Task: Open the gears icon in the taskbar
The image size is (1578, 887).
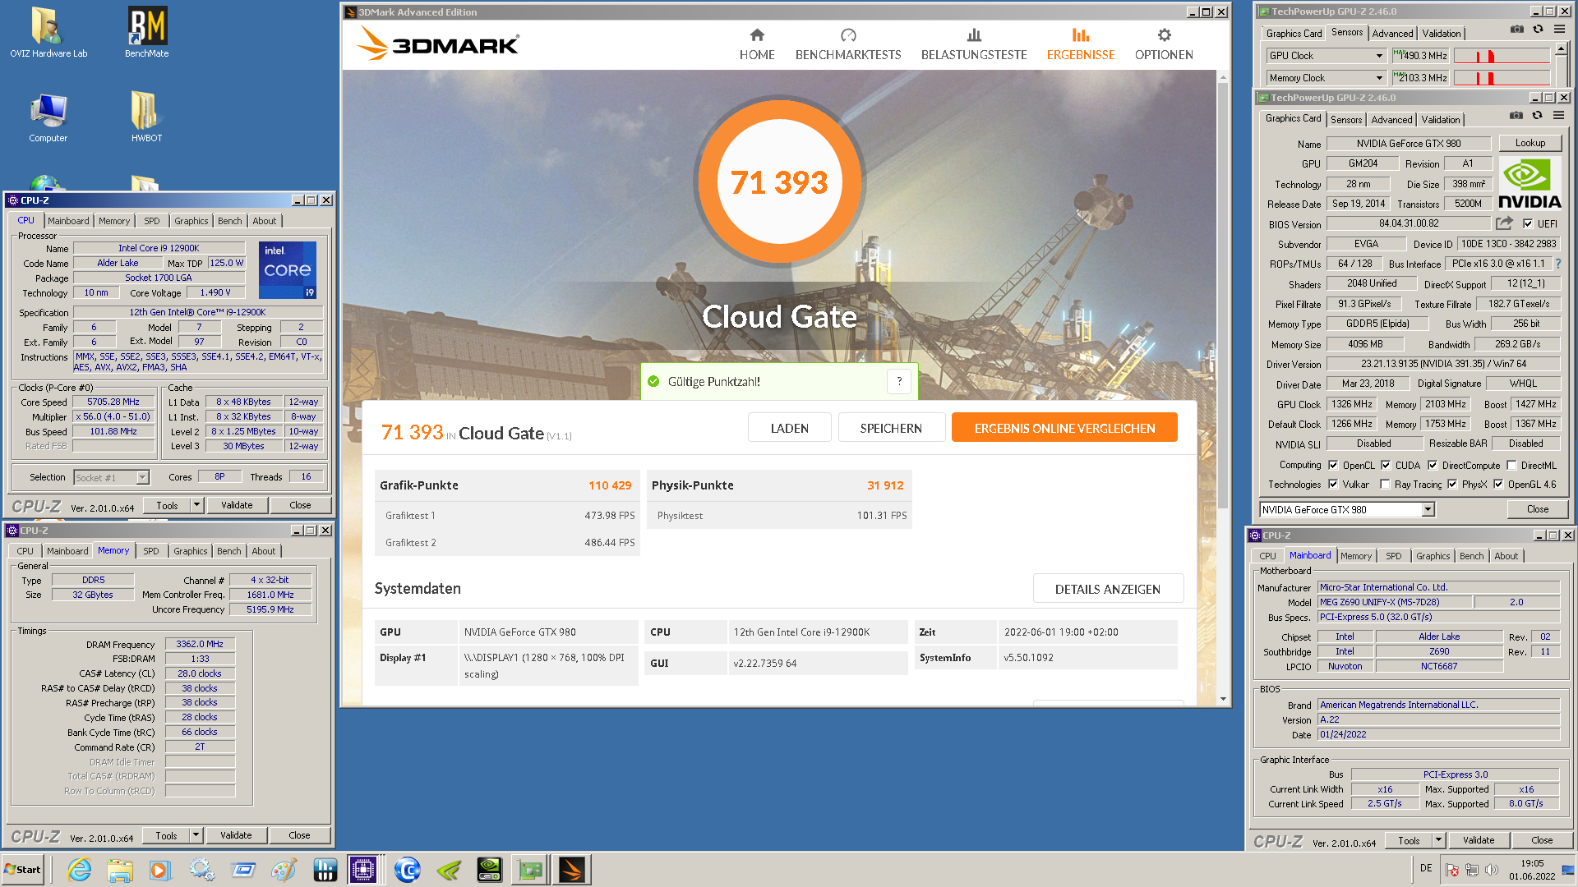Action: tap(201, 870)
